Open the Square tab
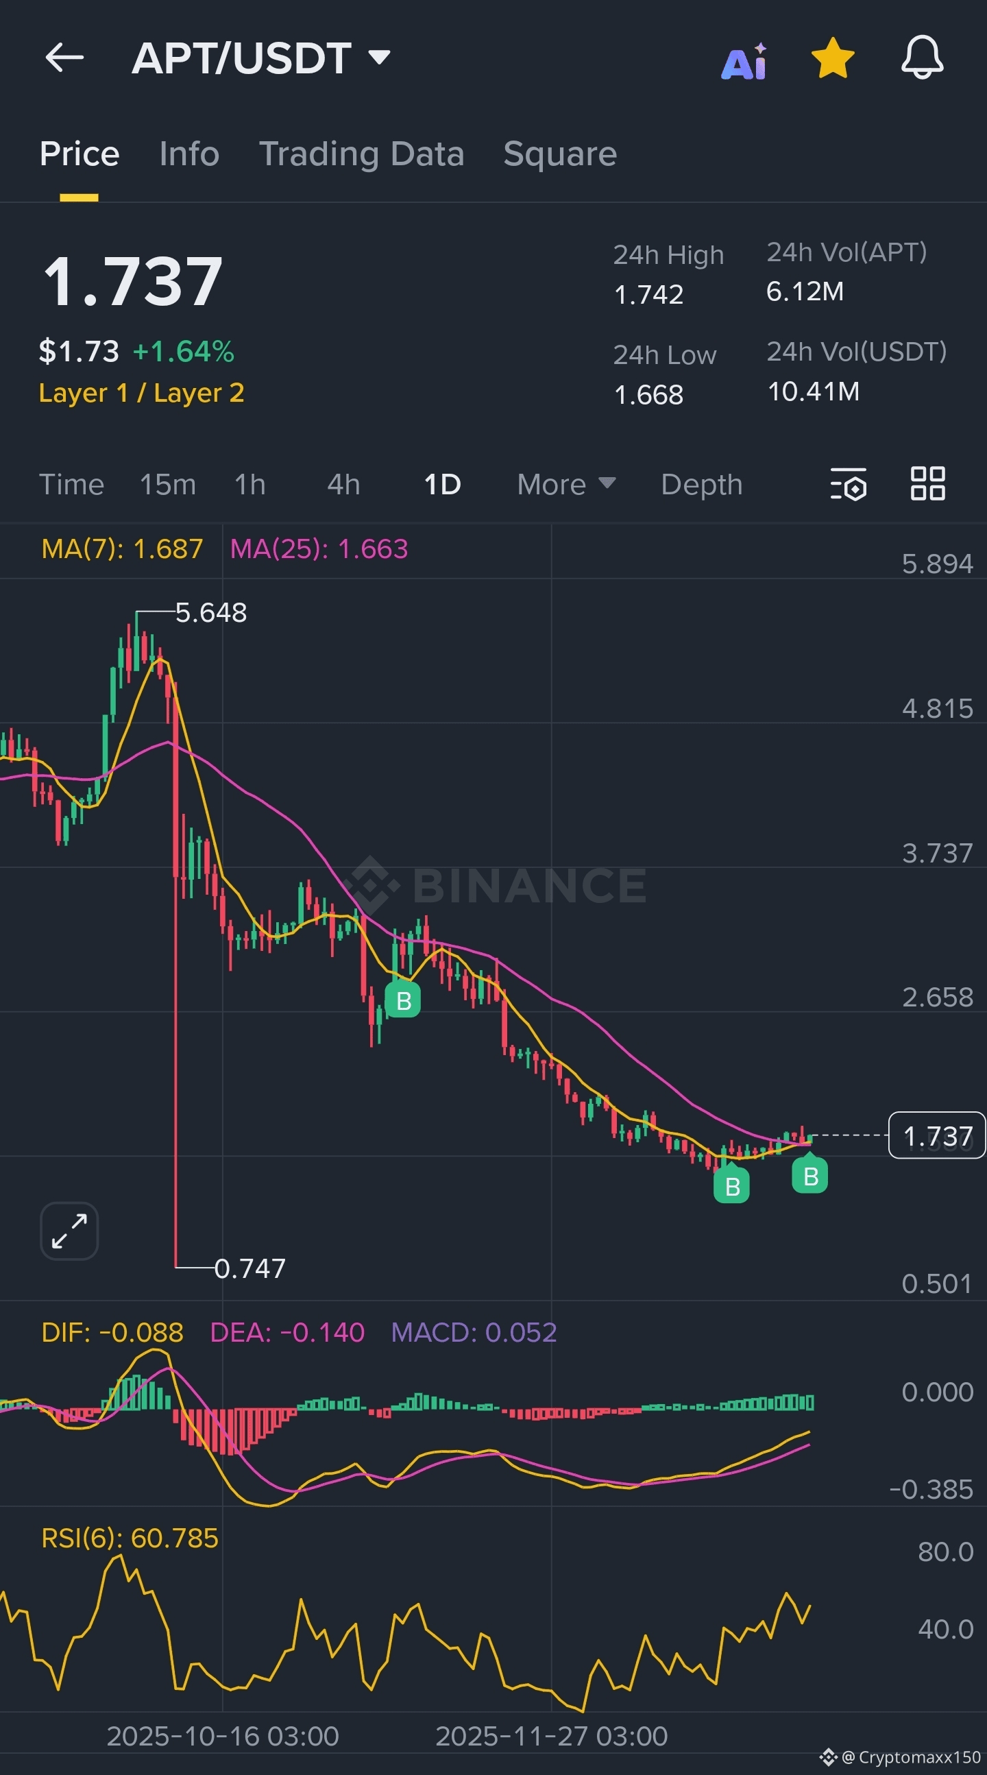987x1775 pixels. (x=560, y=153)
